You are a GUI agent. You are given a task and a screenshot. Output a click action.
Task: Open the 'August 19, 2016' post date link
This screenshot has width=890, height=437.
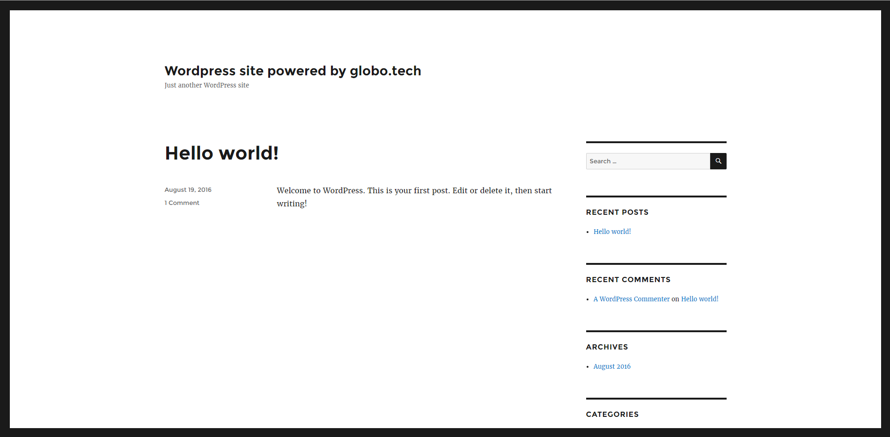pos(188,189)
